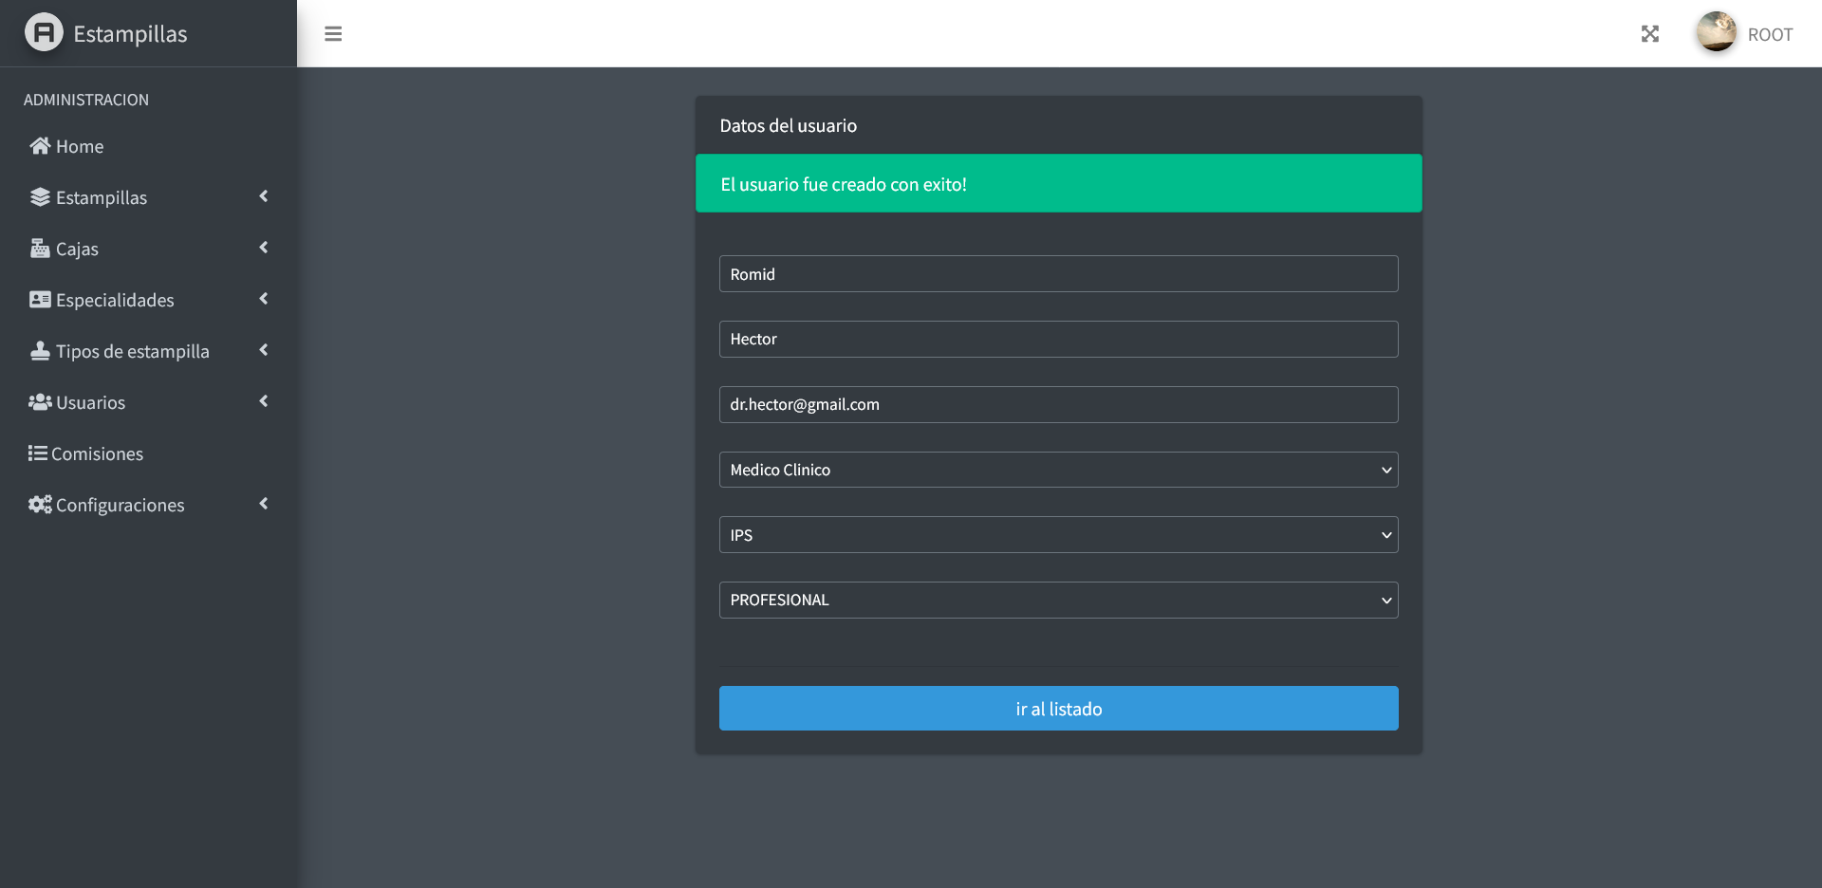Expand the Configuraciones submenu arrow
Viewport: 1822px width, 888px height.
(264, 504)
